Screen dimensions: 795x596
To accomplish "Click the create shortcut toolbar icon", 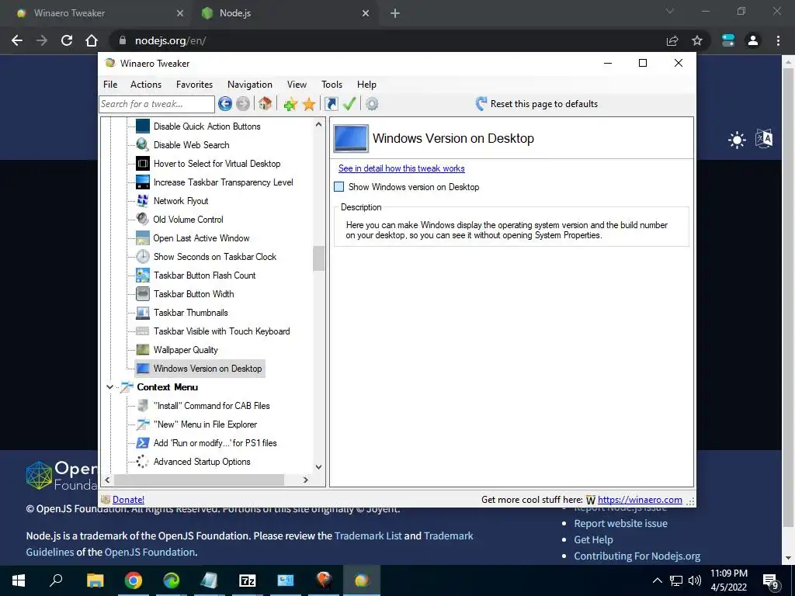I will pyautogui.click(x=331, y=104).
